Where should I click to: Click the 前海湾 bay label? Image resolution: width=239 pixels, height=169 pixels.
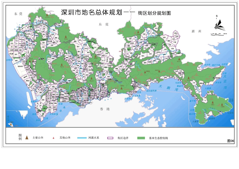[x=33, y=102]
